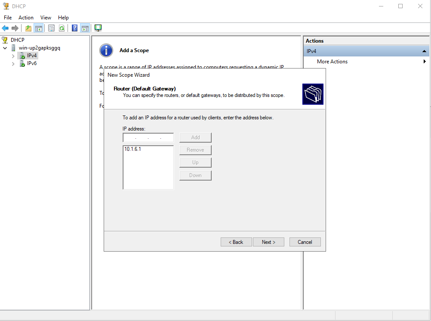Select the 10.1.6.1 router entry in list
431x321 pixels.
(132, 149)
